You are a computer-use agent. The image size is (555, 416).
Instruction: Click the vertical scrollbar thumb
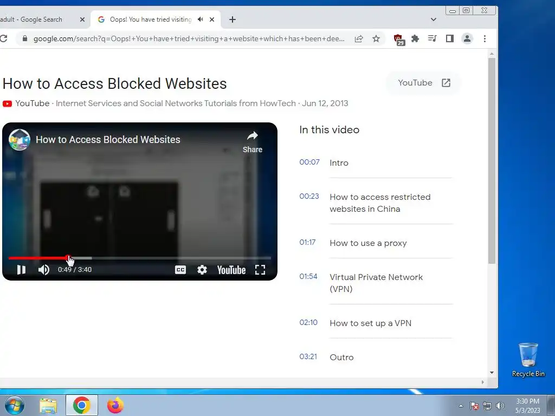pos(492,161)
